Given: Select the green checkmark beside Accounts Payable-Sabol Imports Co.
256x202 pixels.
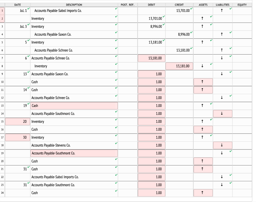Looking at the screenshot, I should click(x=116, y=9).
